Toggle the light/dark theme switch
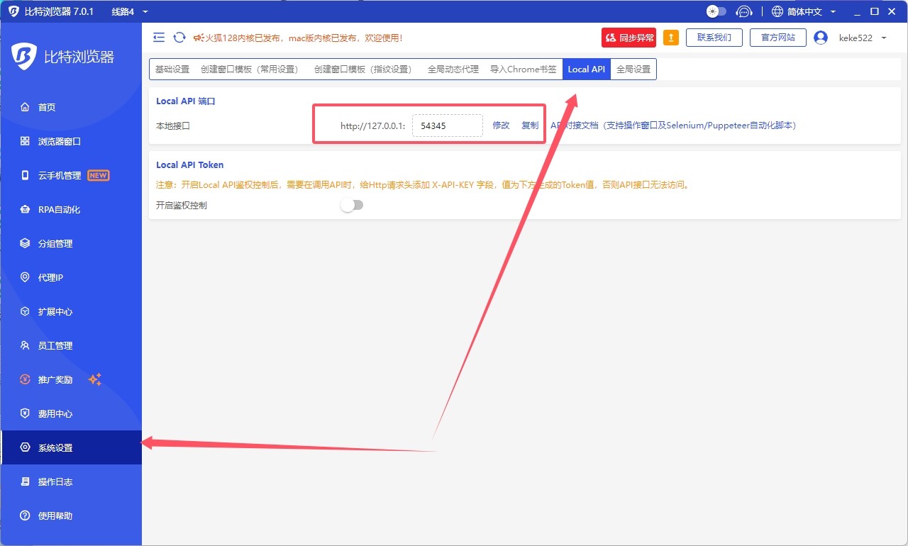This screenshot has width=908, height=546. pos(716,11)
